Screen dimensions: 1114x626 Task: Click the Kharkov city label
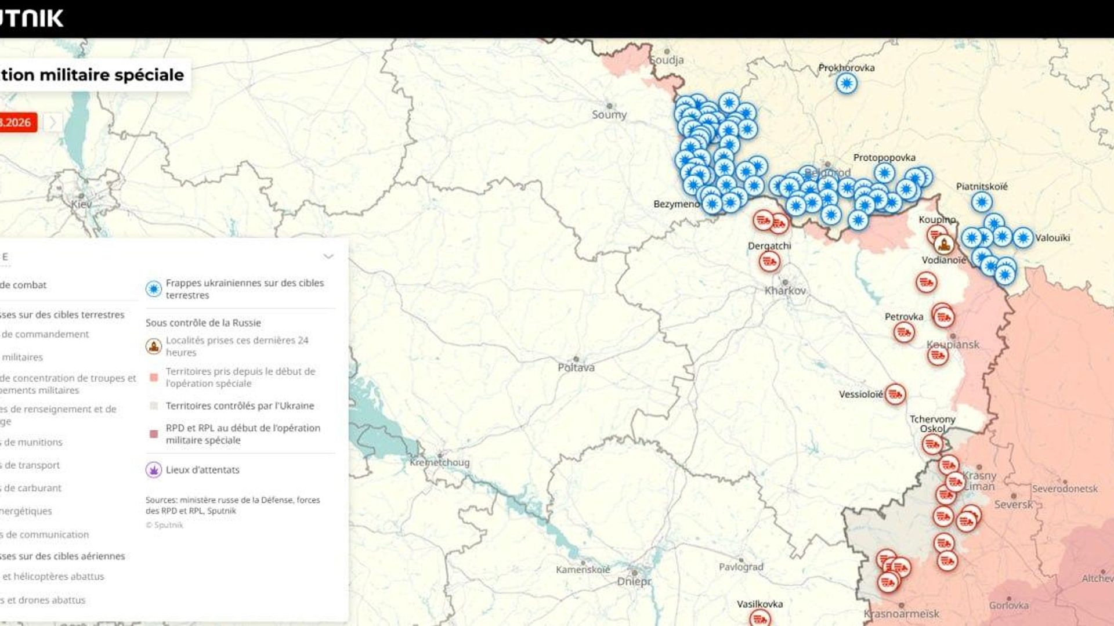[x=785, y=291]
